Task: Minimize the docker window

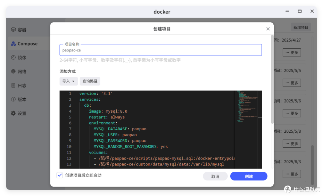Action: click(x=287, y=11)
